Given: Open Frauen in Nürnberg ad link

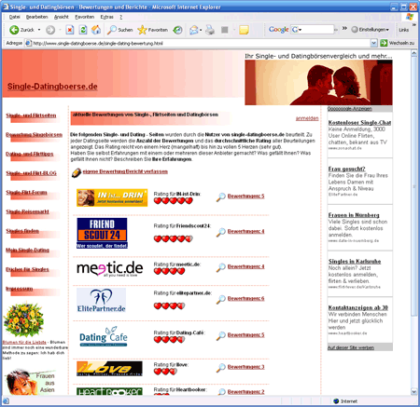Looking at the screenshot, I should click(354, 215).
